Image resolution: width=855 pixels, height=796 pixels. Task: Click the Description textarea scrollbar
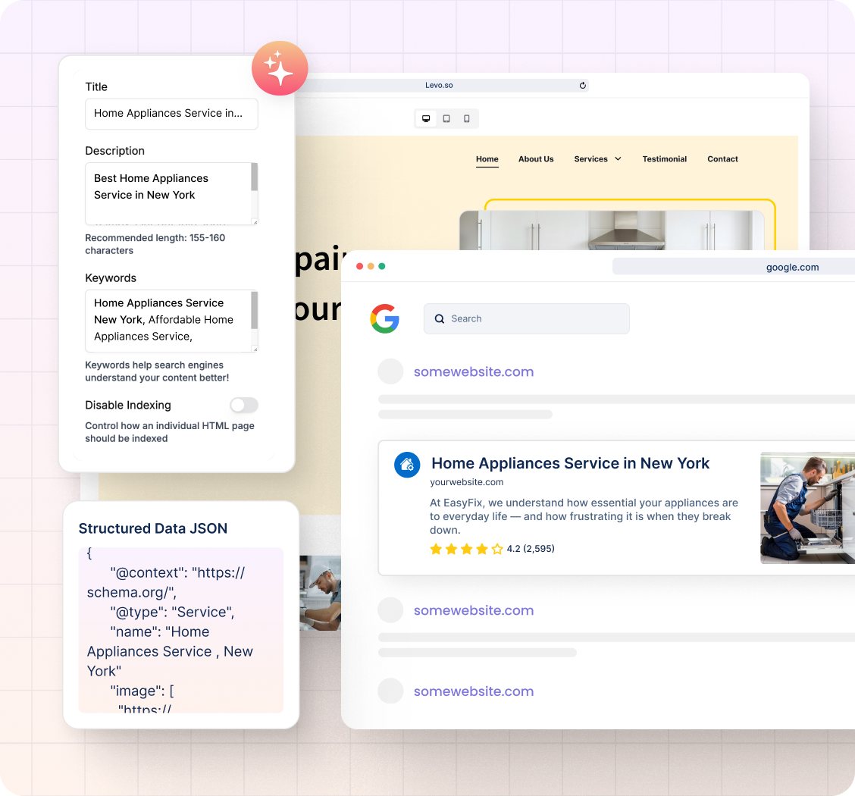(x=254, y=178)
